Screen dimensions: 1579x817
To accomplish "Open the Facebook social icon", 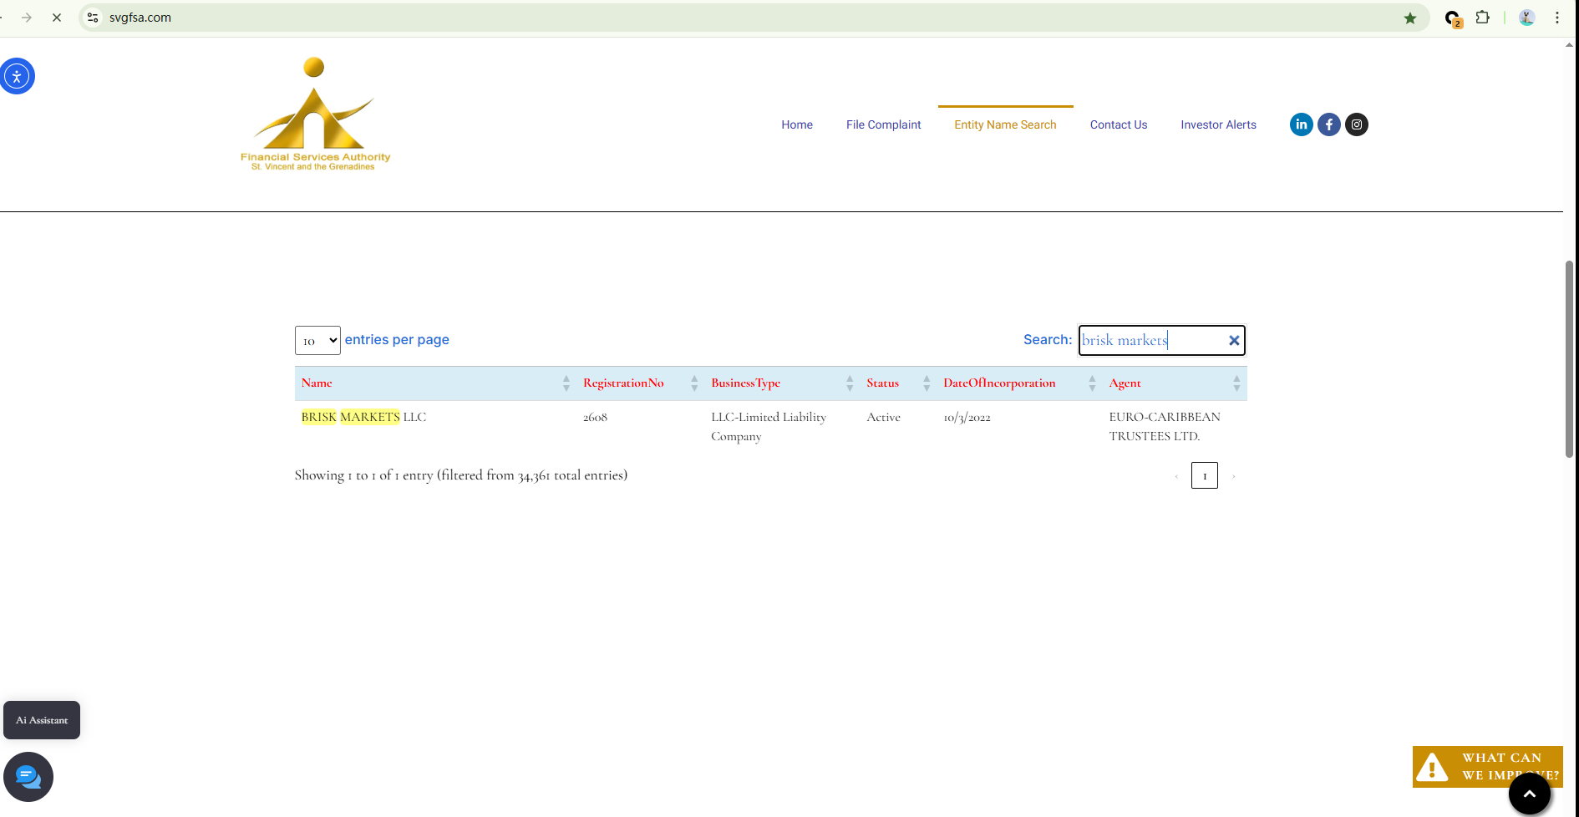I will click(1328, 124).
